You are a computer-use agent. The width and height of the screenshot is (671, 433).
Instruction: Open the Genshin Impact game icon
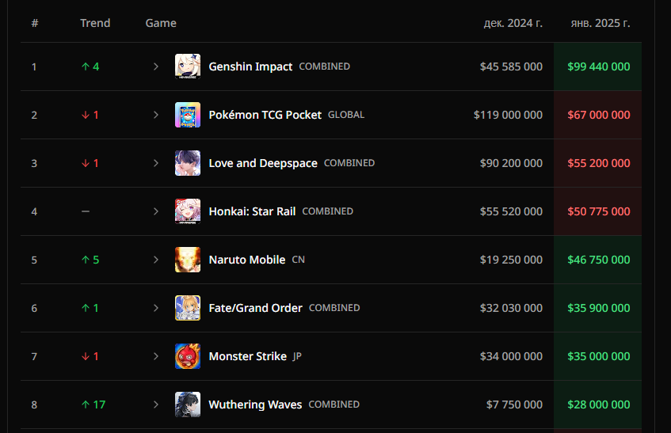188,66
